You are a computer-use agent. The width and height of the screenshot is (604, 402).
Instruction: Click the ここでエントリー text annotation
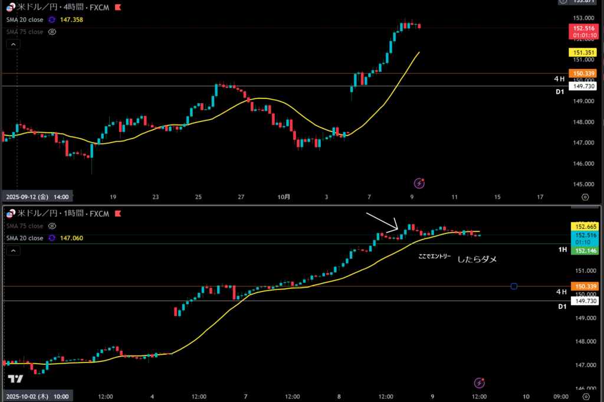(434, 257)
